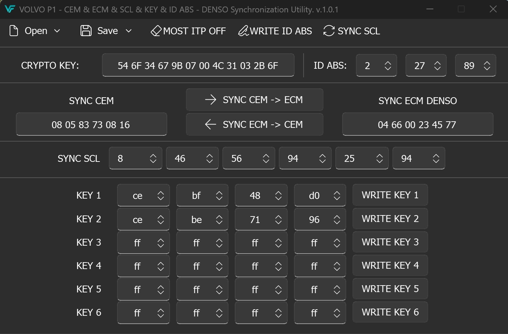Click the VF app logo icon
The image size is (508, 334).
click(x=10, y=9)
